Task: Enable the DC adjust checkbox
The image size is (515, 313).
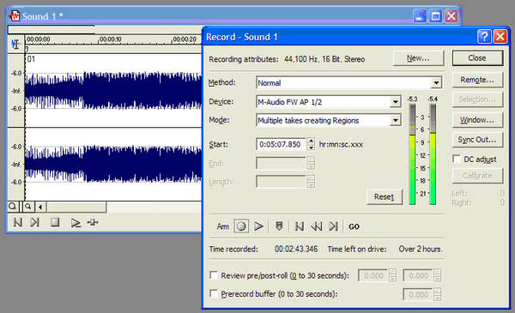Action: click(457, 160)
